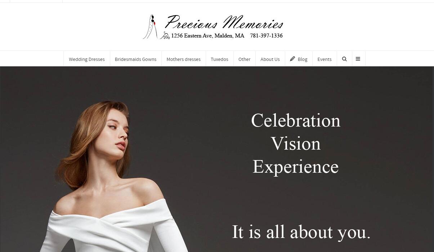Image resolution: width=434 pixels, height=252 pixels.
Task: Click the "It is all about you." tagline
Action: [301, 232]
